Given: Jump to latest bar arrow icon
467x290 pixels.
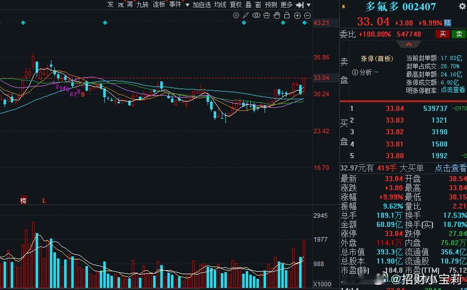Looking at the screenshot, I should click(300, 5).
